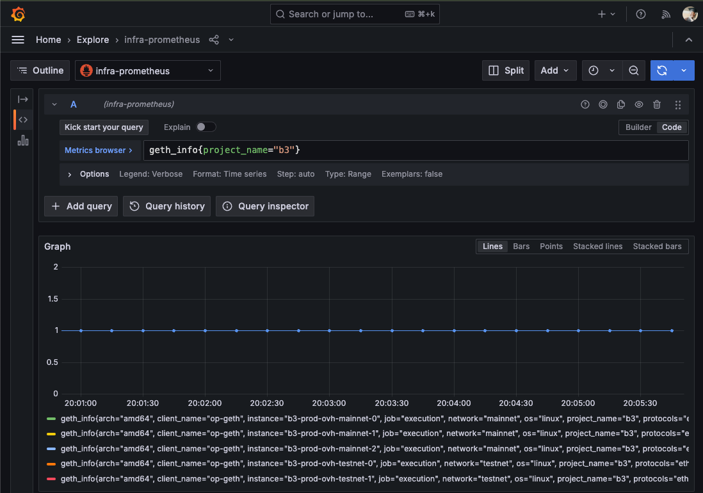Open the infra-prometheus data source dropdown

148,70
